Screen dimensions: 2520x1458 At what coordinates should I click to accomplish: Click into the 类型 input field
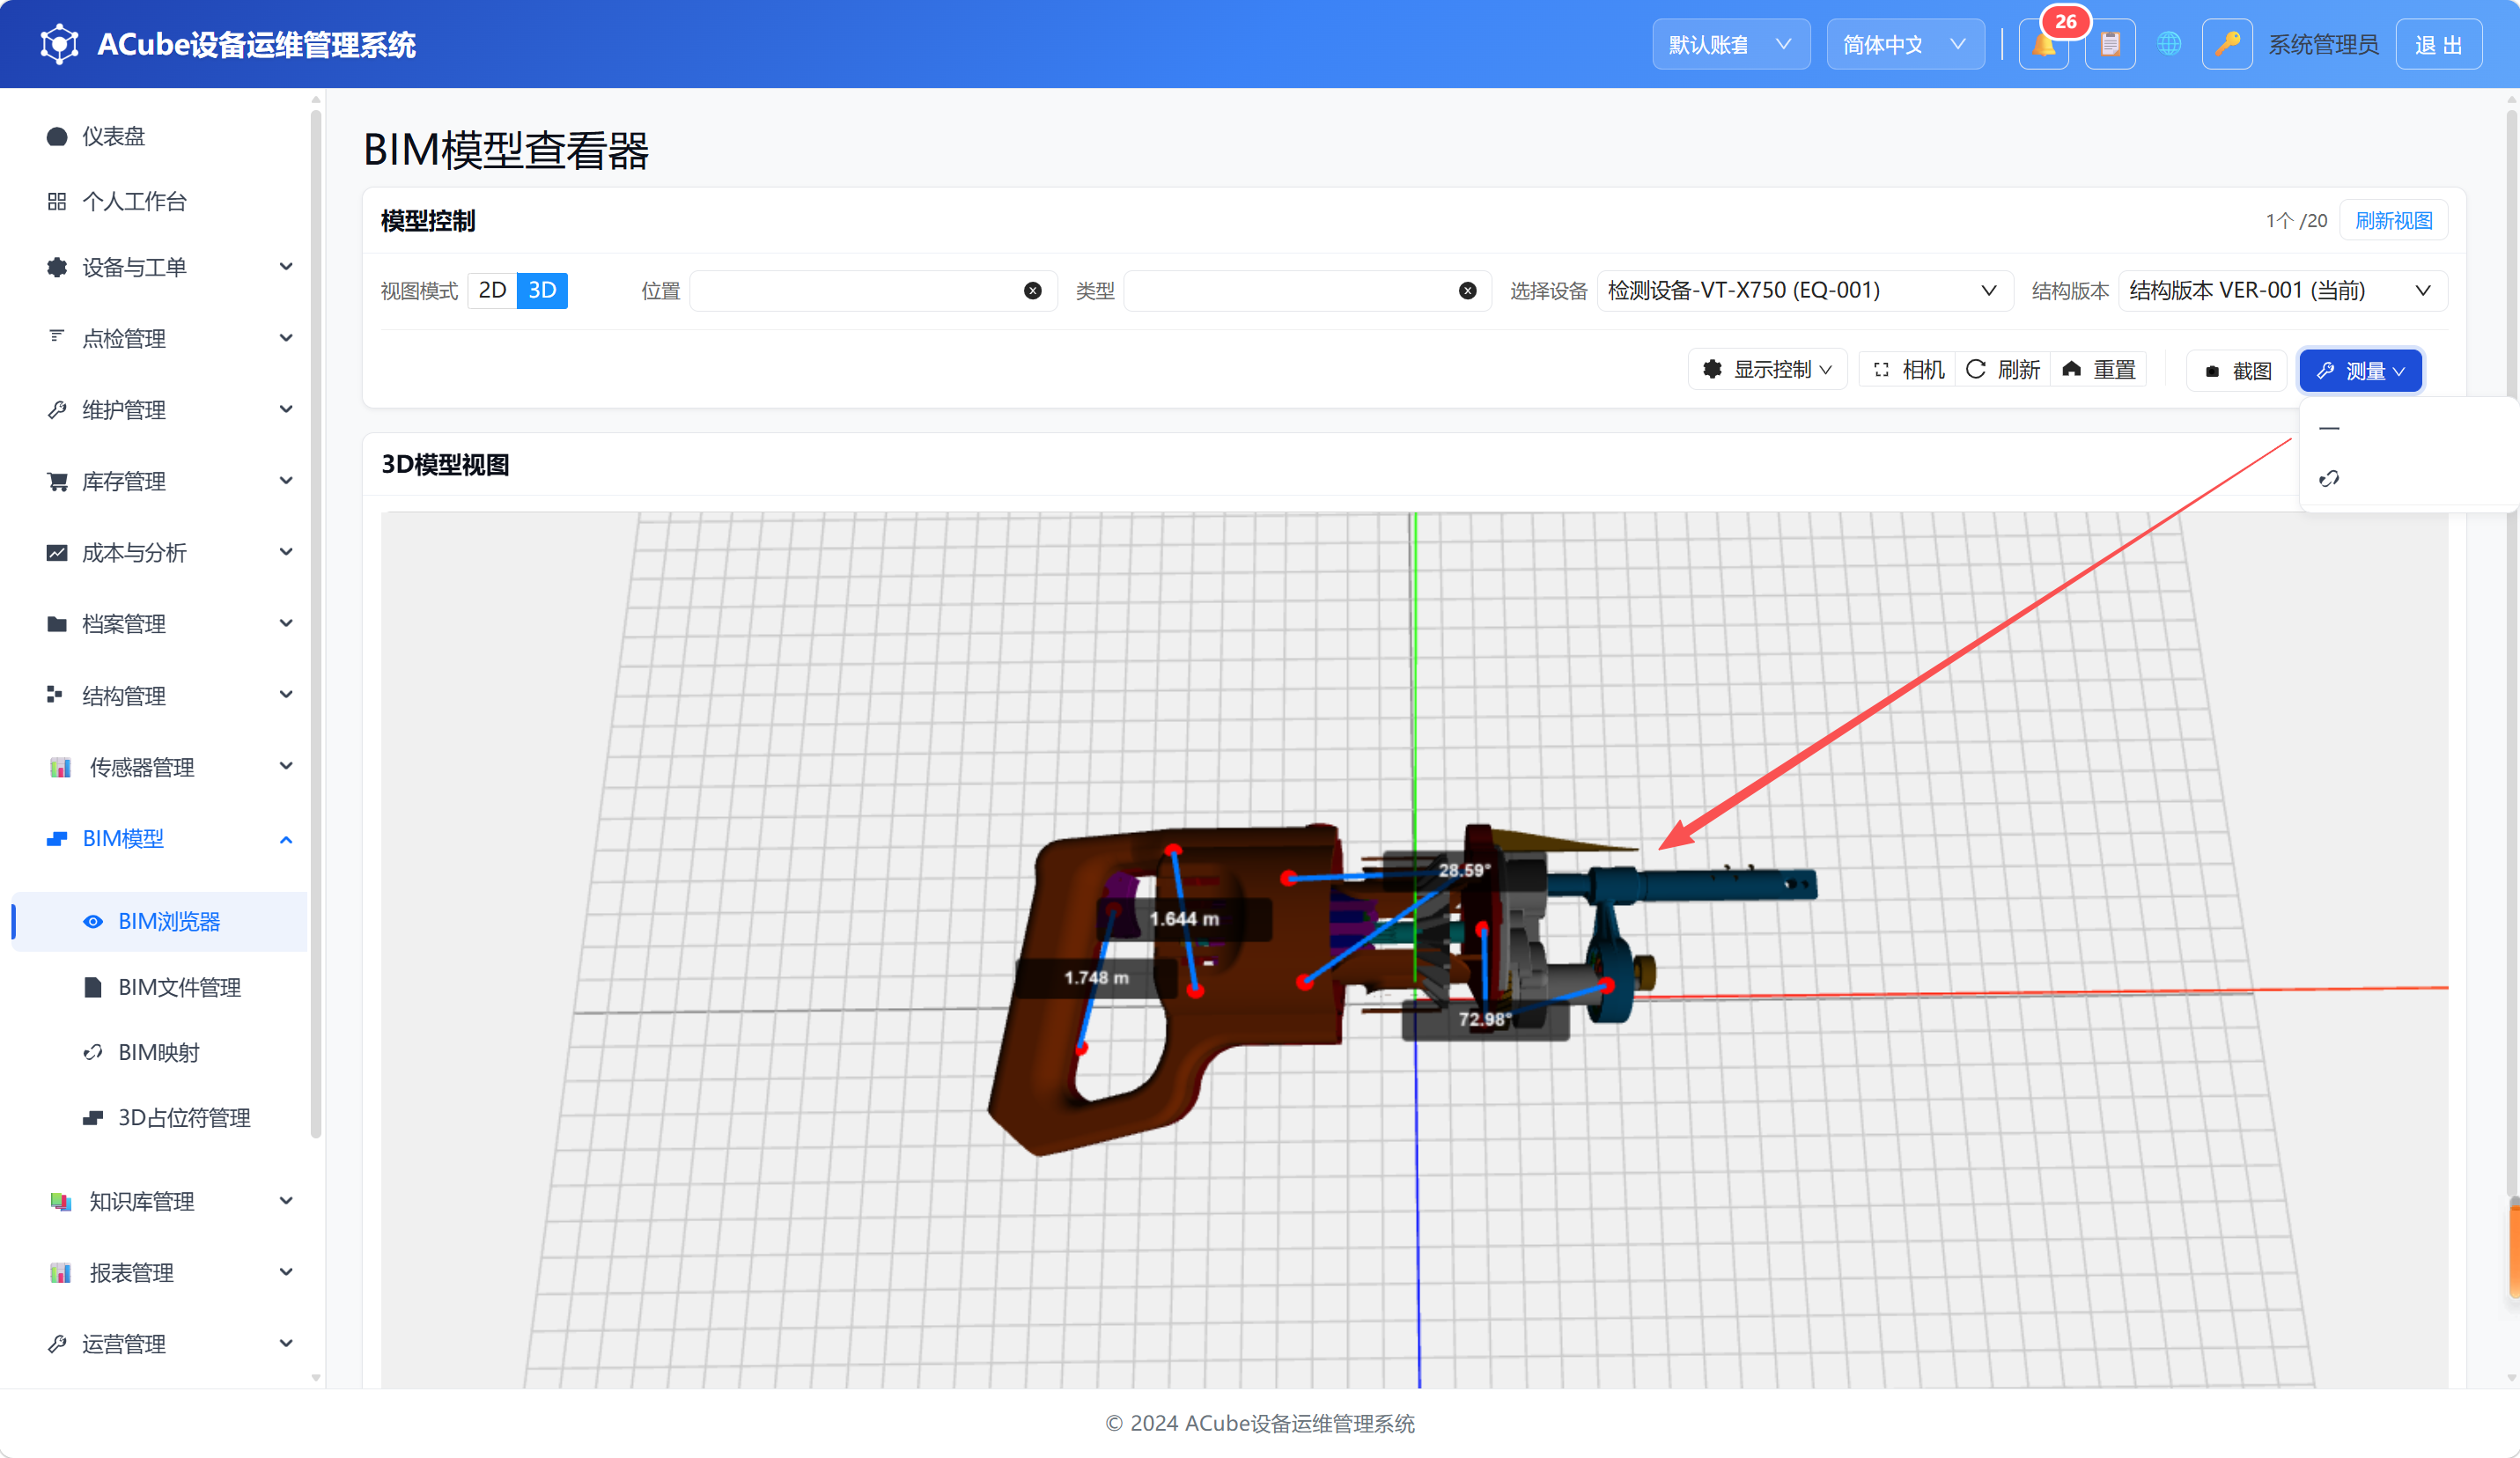(1307, 291)
